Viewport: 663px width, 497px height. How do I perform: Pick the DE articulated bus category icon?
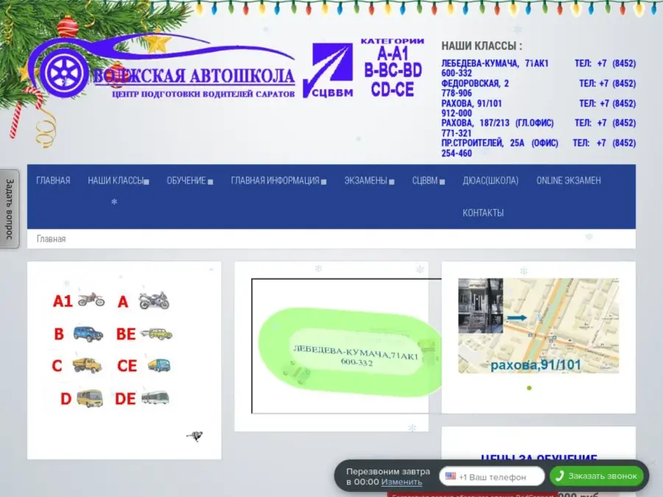point(155,398)
